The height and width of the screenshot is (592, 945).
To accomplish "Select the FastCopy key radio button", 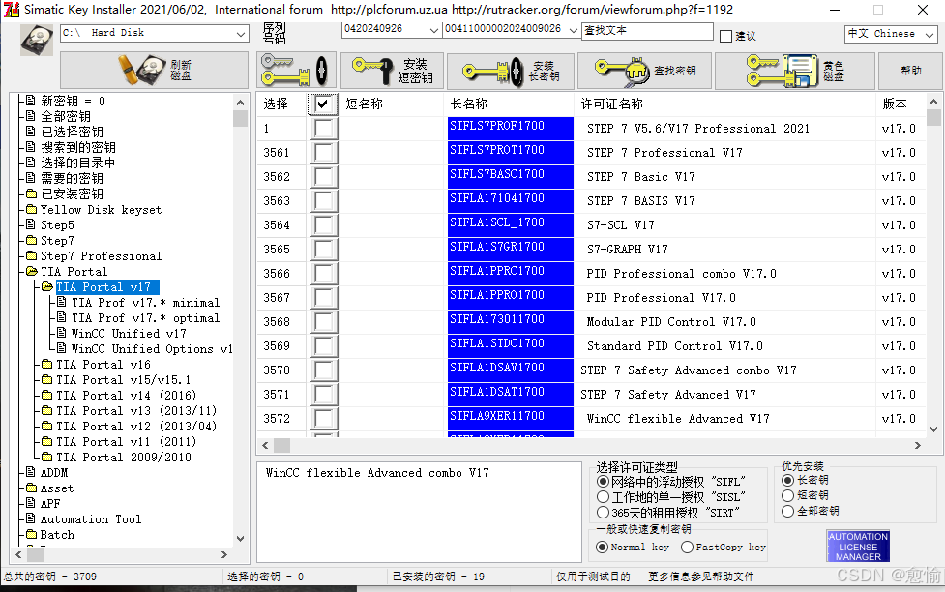I will (x=687, y=547).
